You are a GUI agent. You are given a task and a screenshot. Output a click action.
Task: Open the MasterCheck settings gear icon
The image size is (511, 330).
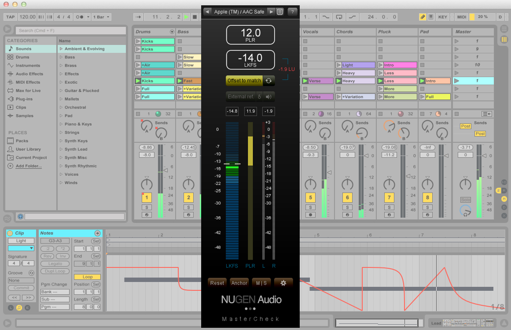pos(283,283)
